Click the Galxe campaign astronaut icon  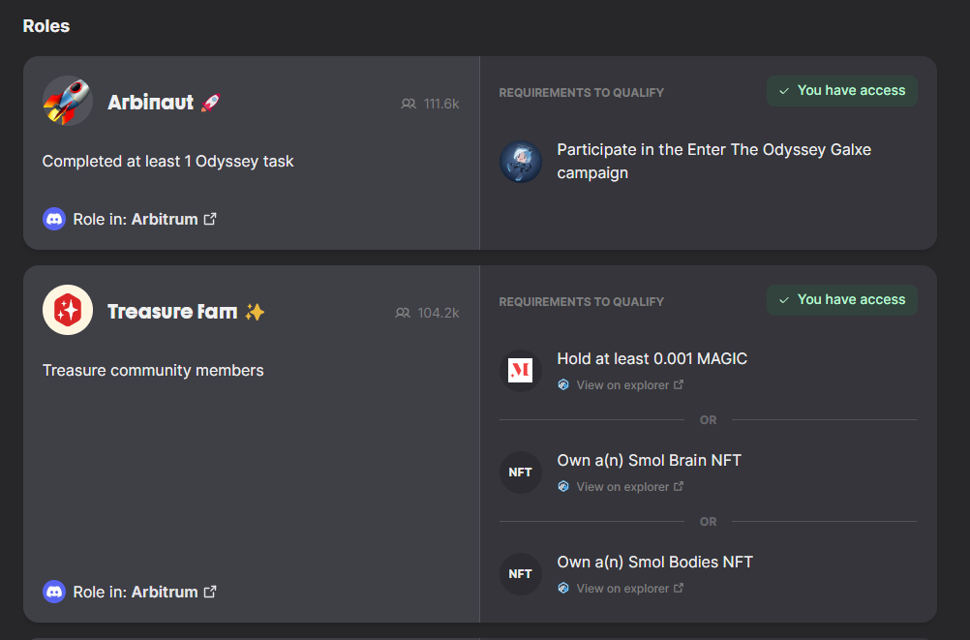(x=521, y=162)
